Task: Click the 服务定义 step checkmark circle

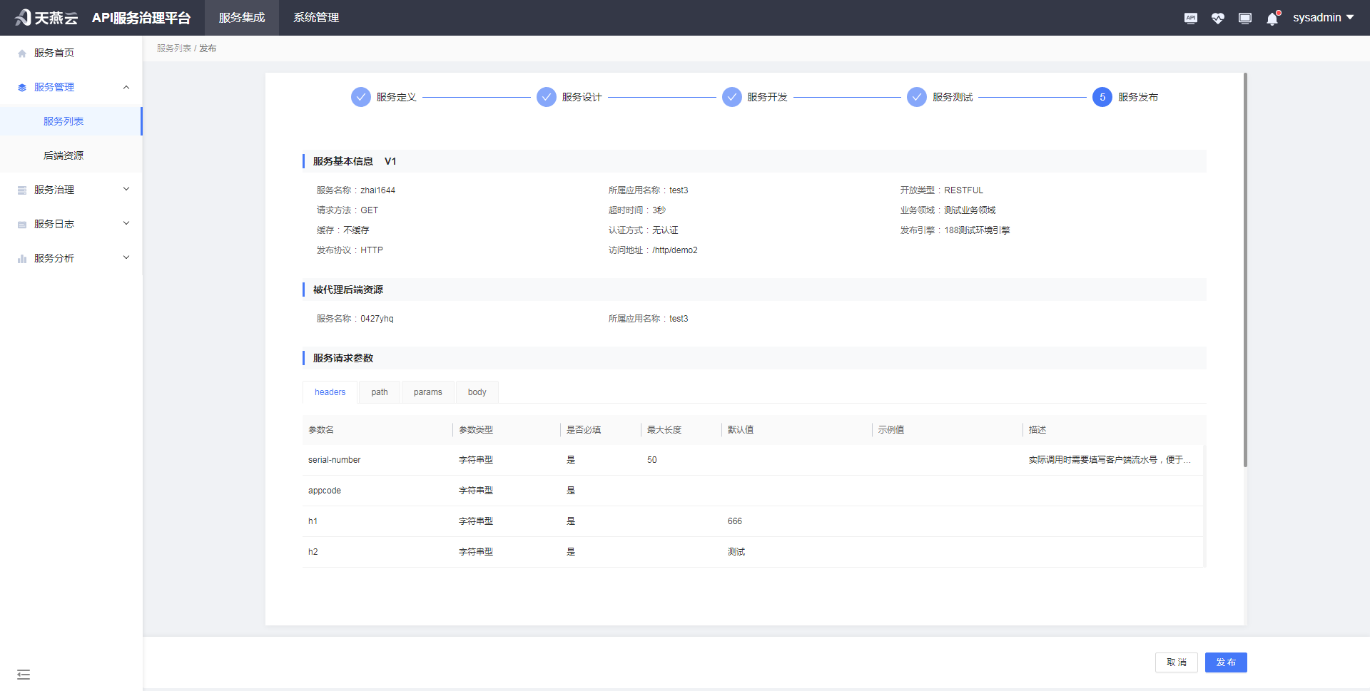Action: 361,97
